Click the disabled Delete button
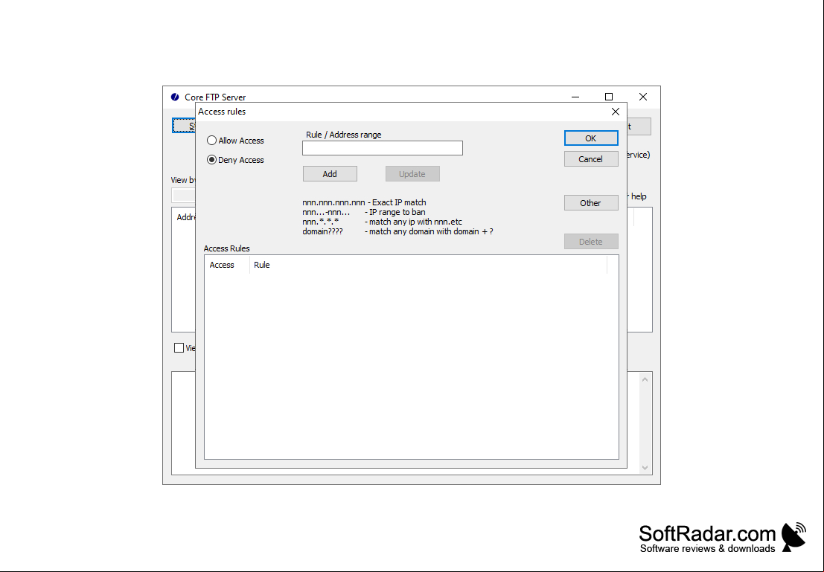The width and height of the screenshot is (824, 572). click(591, 242)
